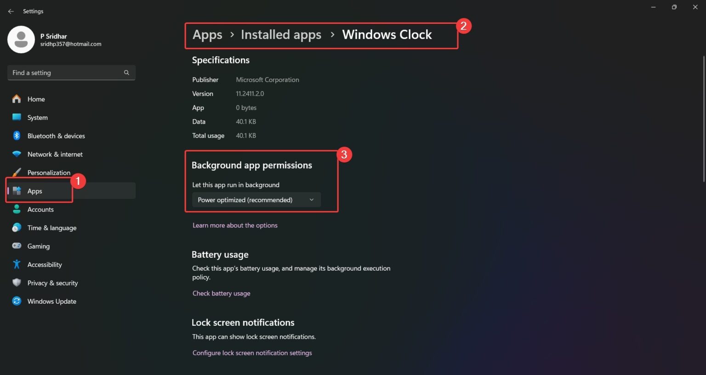Select the Privacy & security shield icon
This screenshot has height=375, width=706.
17,283
